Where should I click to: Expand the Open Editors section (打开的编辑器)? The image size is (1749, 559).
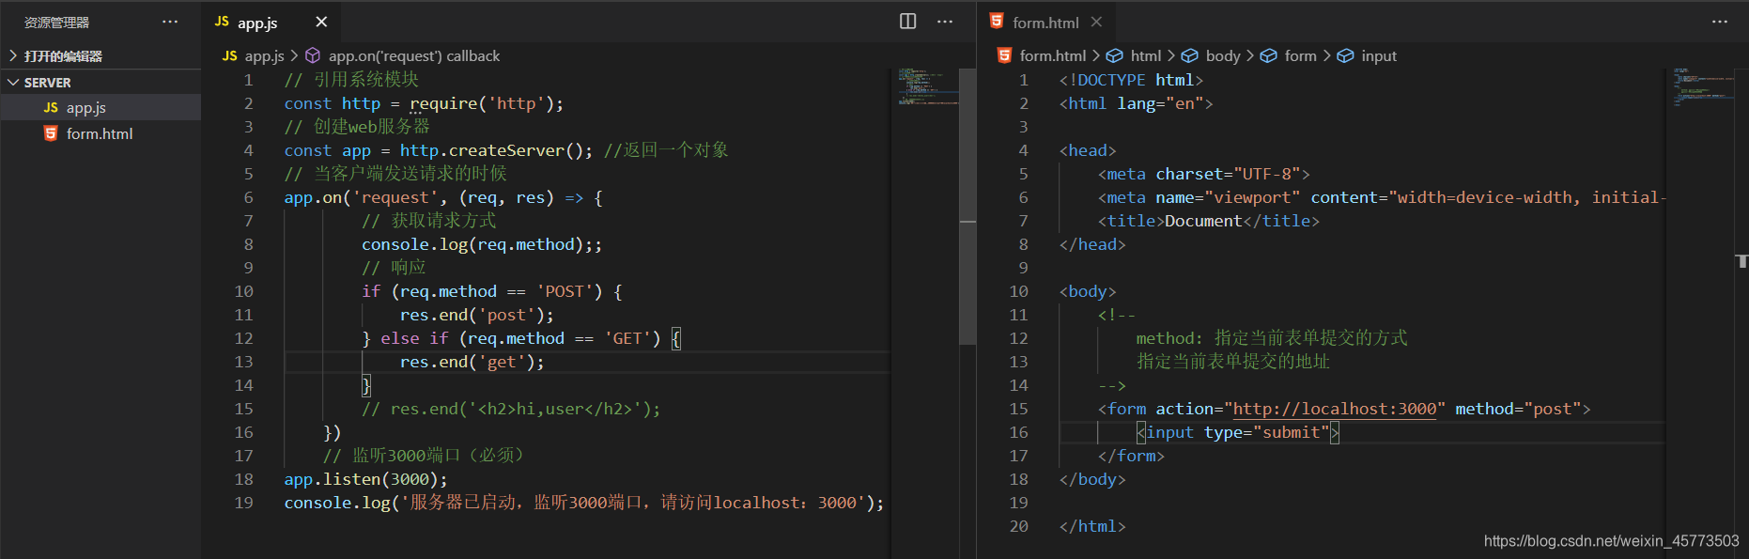(x=101, y=56)
